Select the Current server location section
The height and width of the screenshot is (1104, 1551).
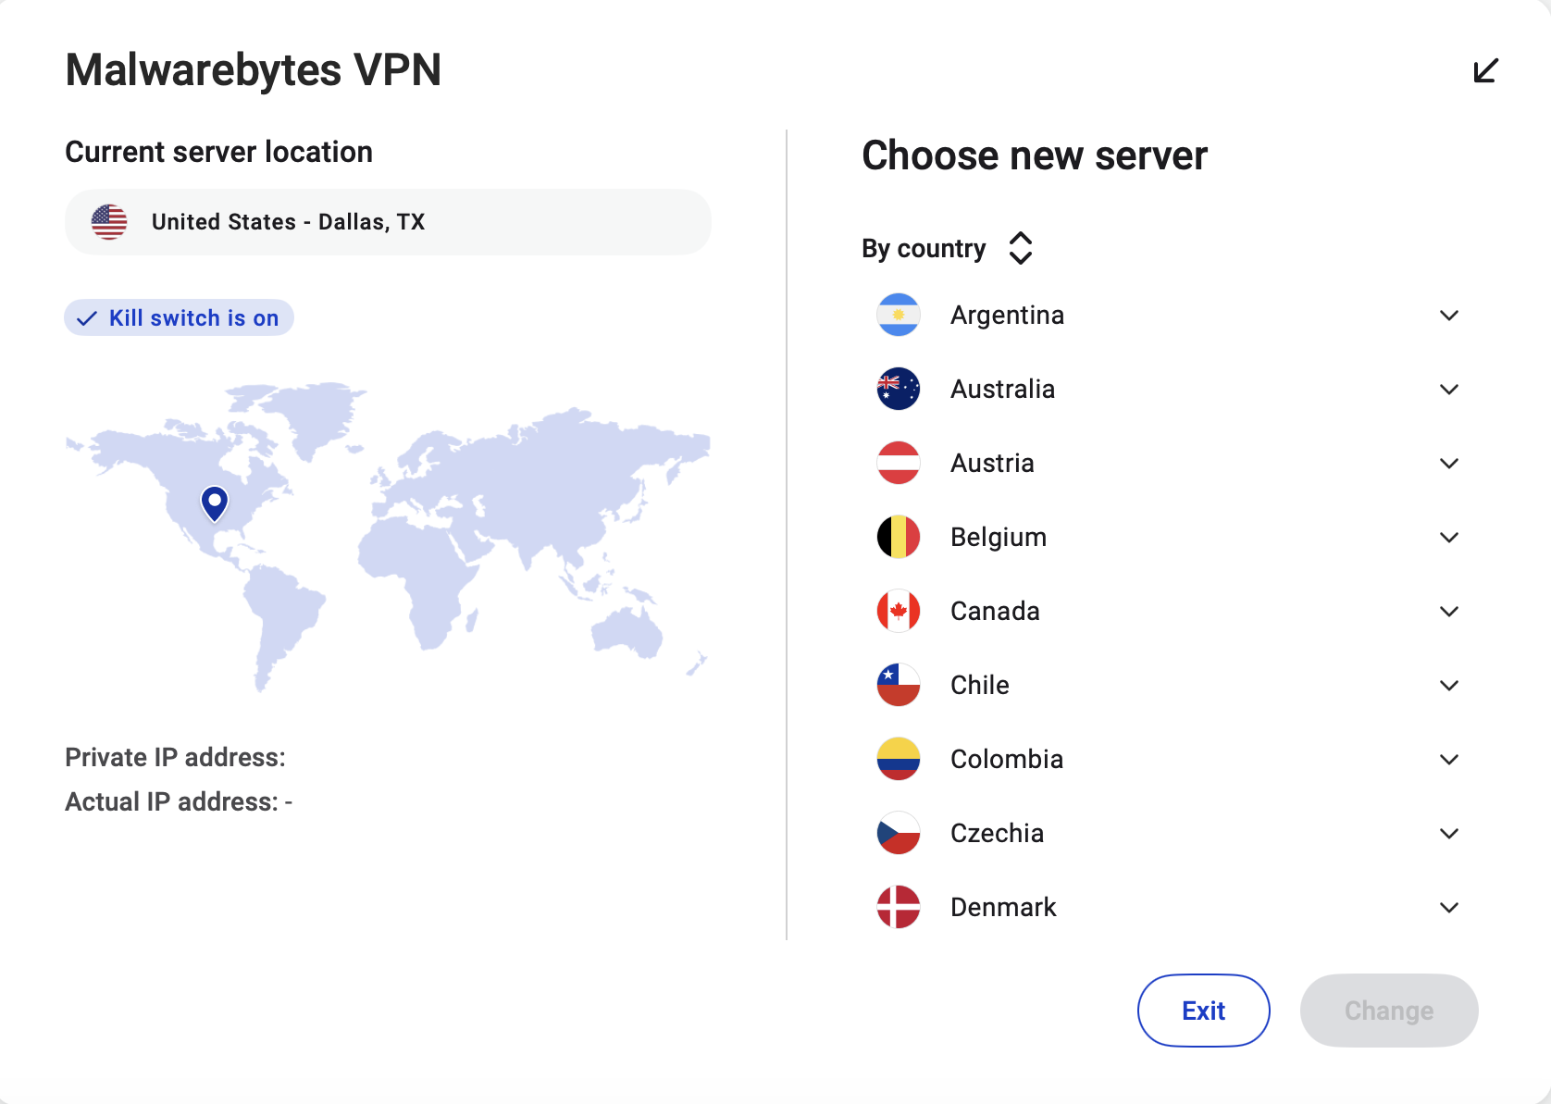(x=218, y=151)
